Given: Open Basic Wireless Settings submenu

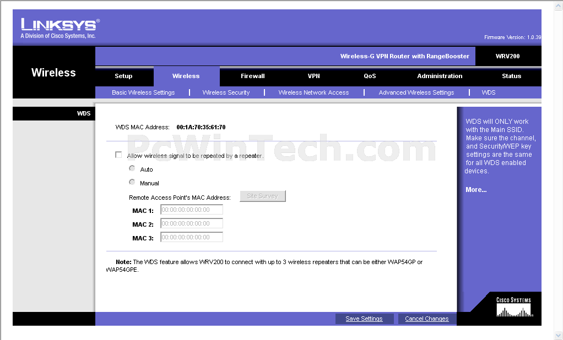Looking at the screenshot, I should [x=143, y=92].
